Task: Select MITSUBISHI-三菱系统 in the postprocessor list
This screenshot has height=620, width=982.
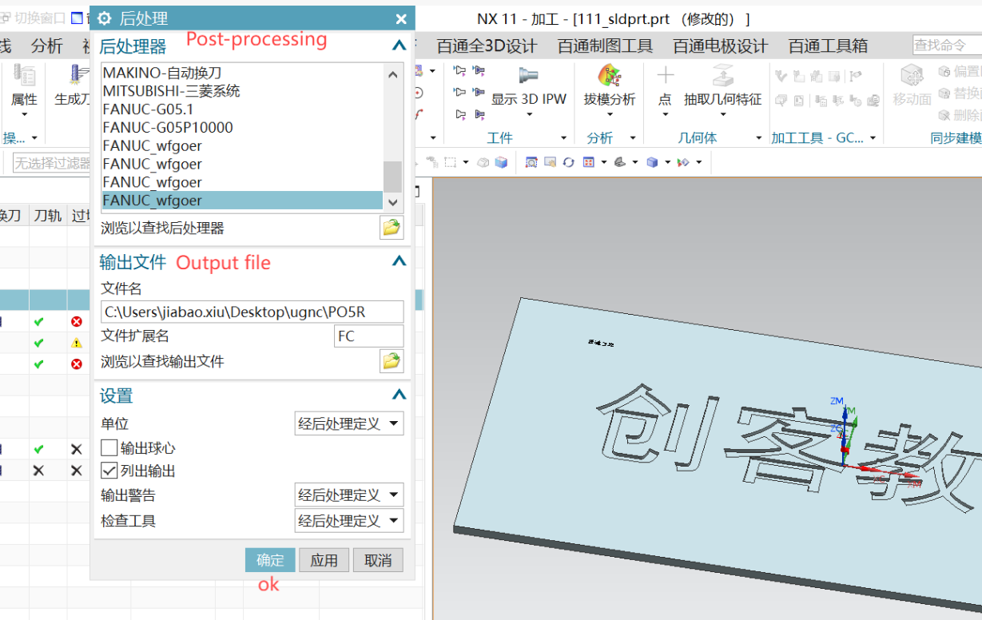Action: tap(241, 91)
